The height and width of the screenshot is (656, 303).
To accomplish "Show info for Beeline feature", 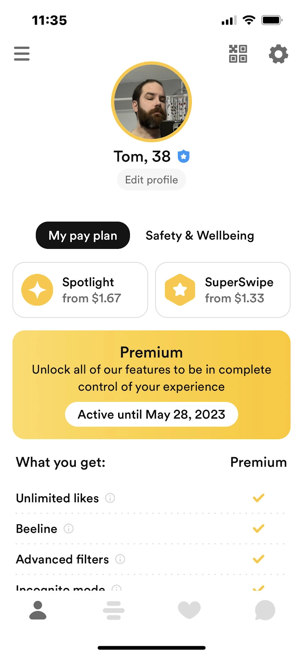I will (68, 528).
